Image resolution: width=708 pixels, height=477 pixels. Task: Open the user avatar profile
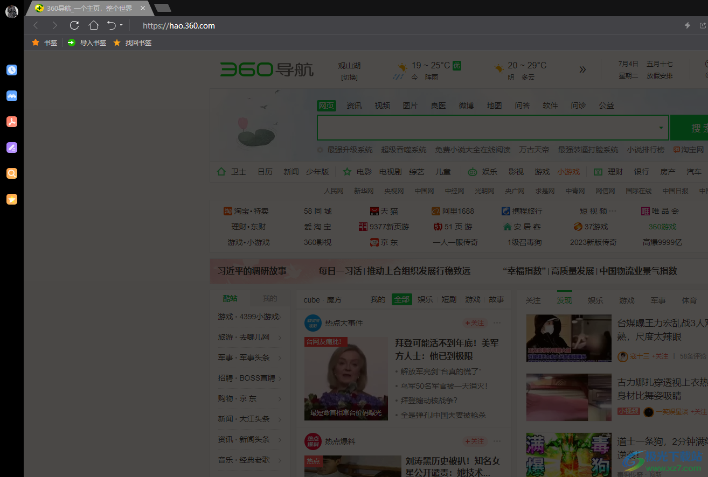click(12, 11)
